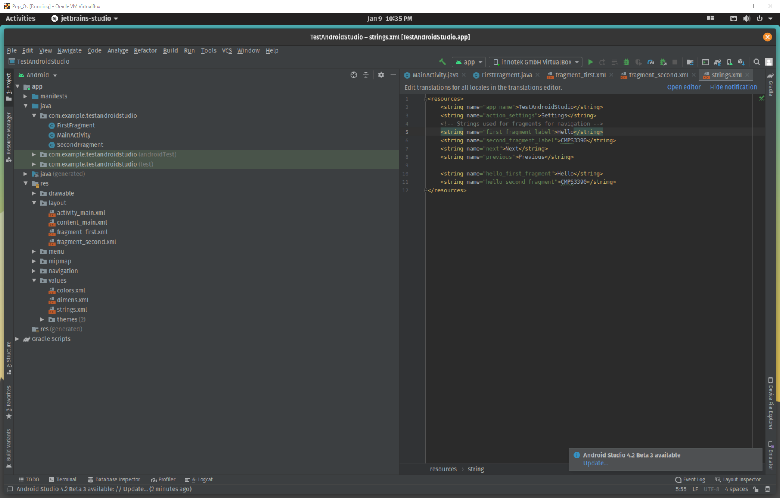Open the Gradle side panel

771,85
